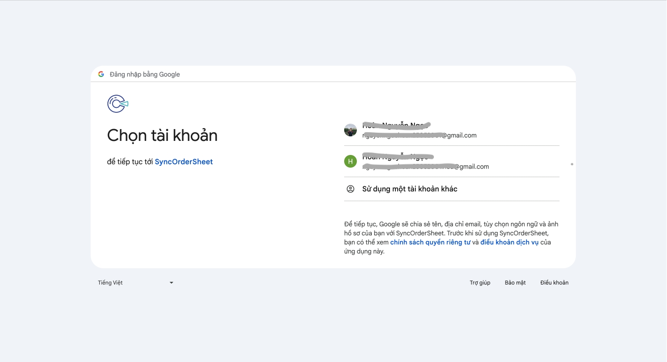
Task: Open the "Trợ giúp" footer link
Action: pyautogui.click(x=480, y=283)
